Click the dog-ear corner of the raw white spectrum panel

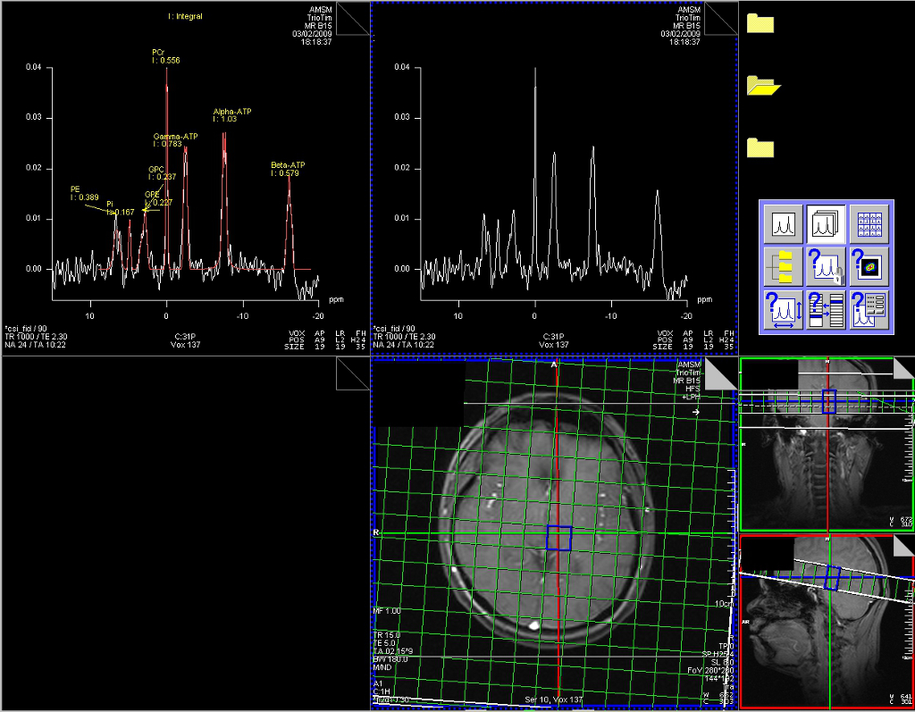(722, 19)
